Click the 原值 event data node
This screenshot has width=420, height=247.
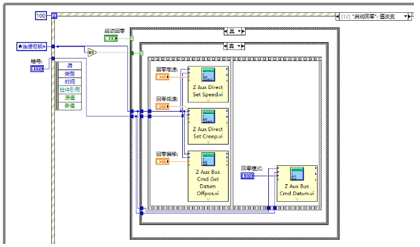[69, 98]
